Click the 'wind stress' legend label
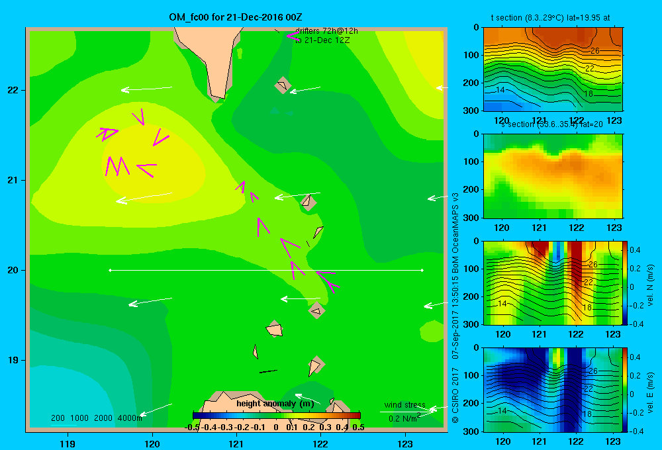The image size is (662, 450). click(404, 405)
